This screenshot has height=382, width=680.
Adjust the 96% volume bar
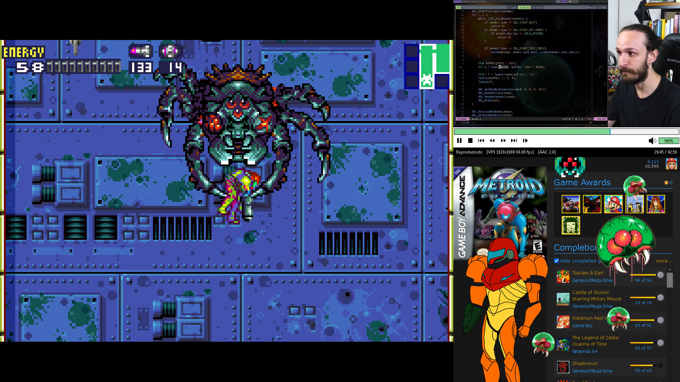point(669,141)
